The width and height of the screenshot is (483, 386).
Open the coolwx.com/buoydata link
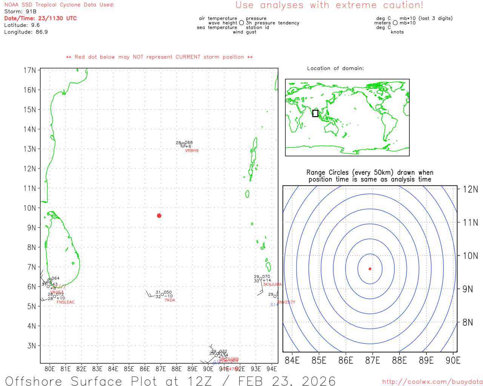tap(432, 381)
